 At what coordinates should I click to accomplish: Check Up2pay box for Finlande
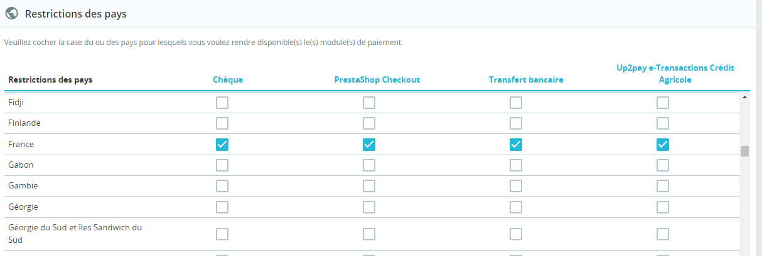point(663,123)
